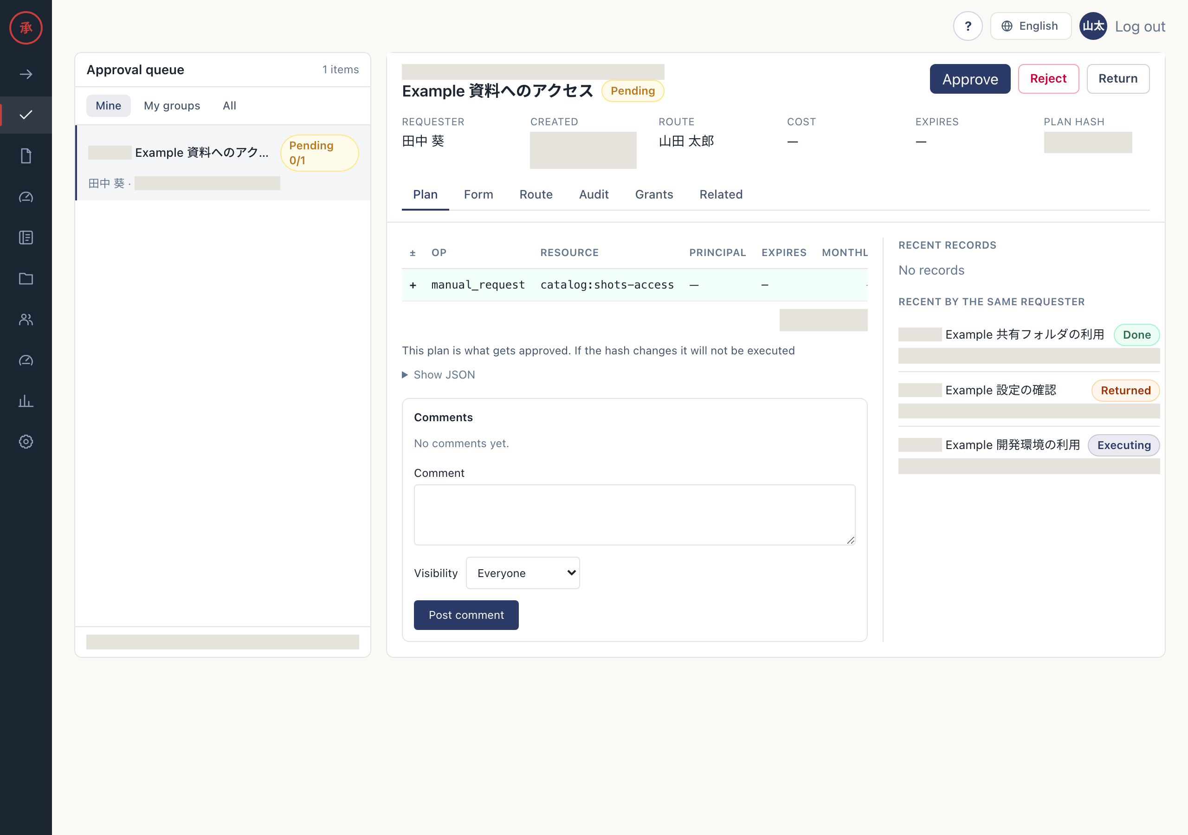
Task: Select the My groups queue filter
Action: click(x=172, y=106)
